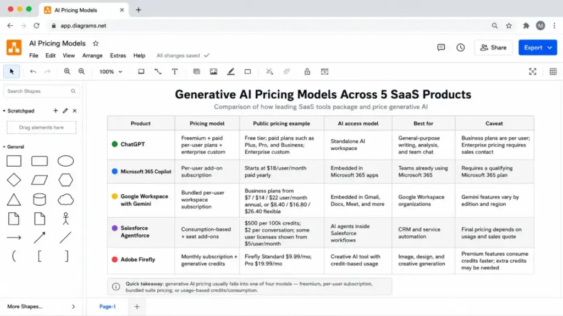Insert an image via toolbar icon
563x316 pixels.
[x=214, y=72]
